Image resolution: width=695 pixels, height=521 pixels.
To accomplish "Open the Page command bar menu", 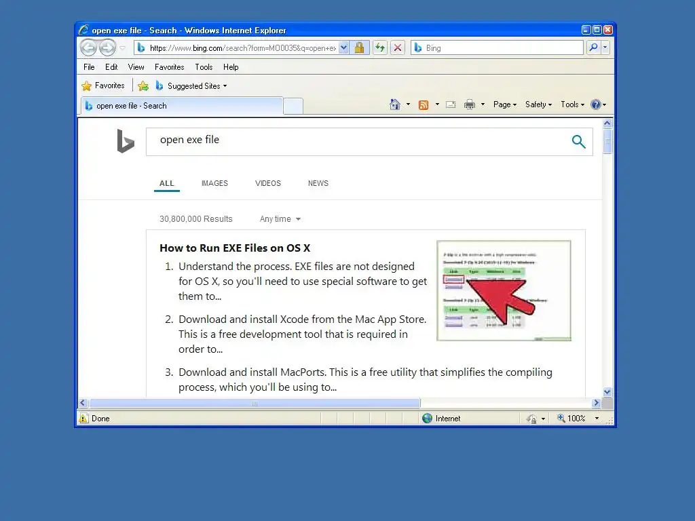I will point(505,104).
